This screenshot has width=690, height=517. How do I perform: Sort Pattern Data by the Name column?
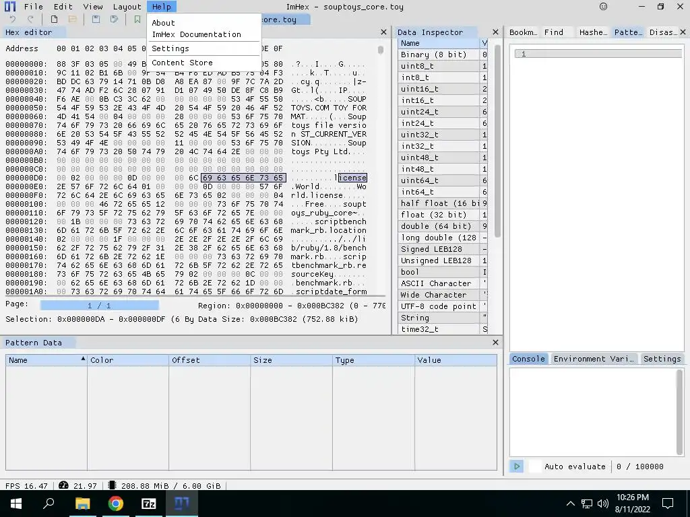[x=46, y=360]
